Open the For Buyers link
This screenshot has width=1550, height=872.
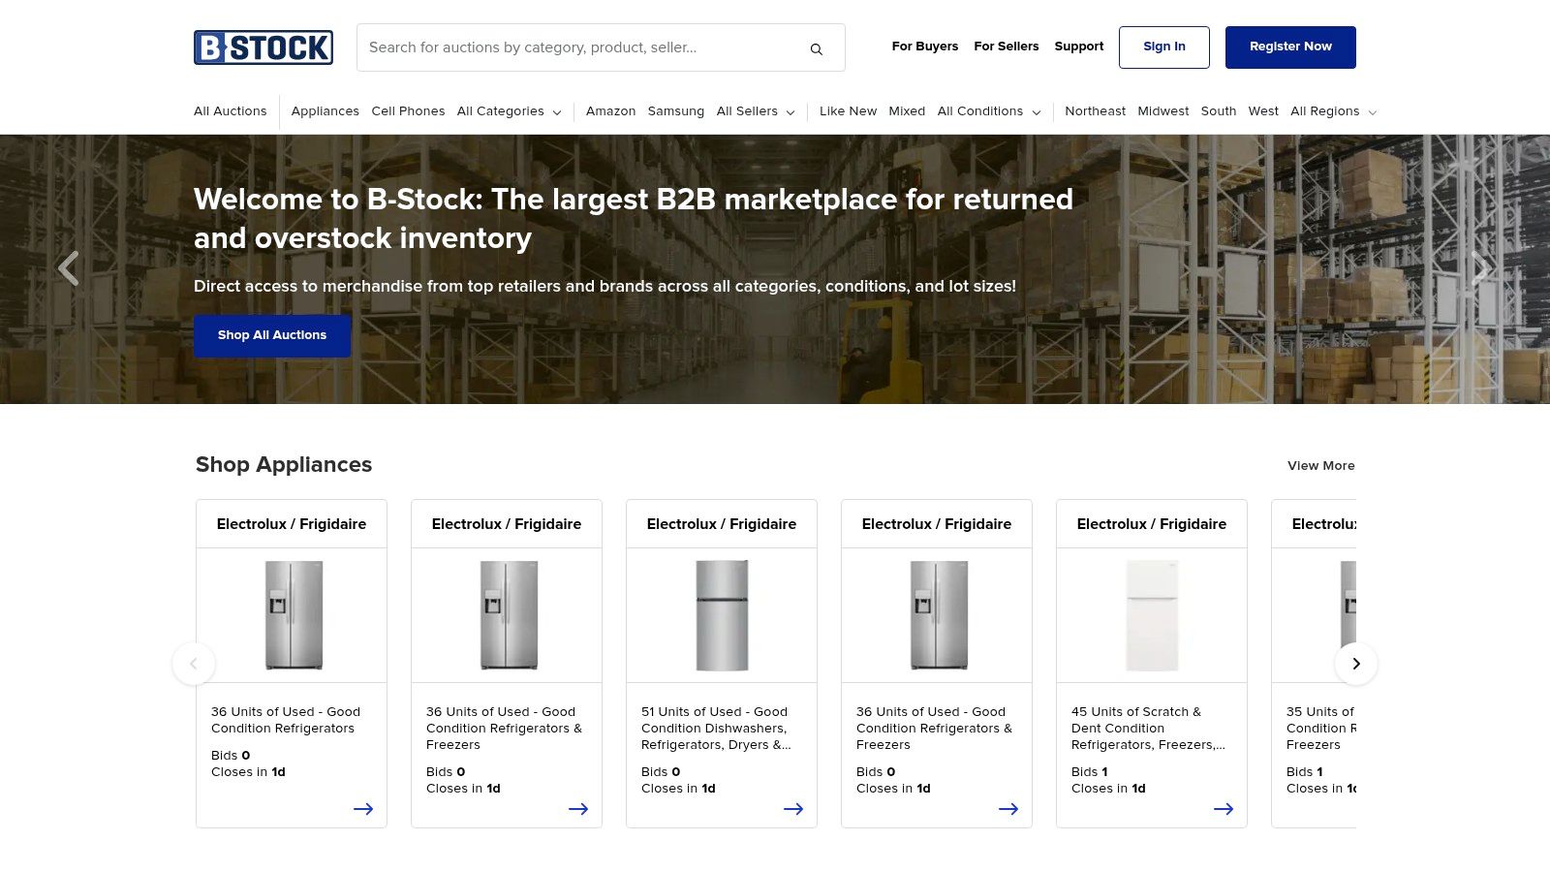pyautogui.click(x=925, y=47)
